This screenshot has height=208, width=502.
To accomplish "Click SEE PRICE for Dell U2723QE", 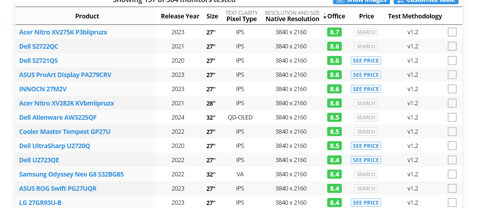I will 366,160.
